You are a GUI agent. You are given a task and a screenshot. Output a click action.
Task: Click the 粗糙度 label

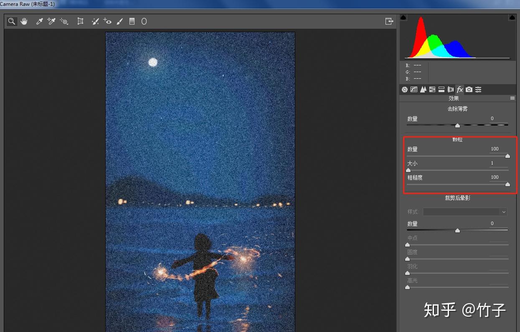(415, 177)
